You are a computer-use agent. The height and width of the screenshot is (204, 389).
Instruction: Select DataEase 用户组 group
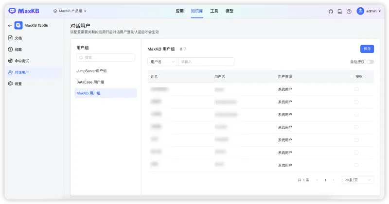click(106, 82)
